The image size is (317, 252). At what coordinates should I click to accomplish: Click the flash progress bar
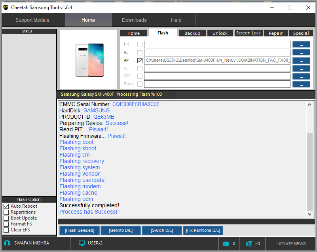[x=186, y=222]
